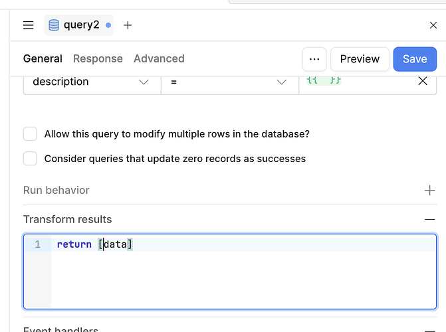The image size is (446, 332).
Task: Click the Preview button
Action: (x=360, y=59)
